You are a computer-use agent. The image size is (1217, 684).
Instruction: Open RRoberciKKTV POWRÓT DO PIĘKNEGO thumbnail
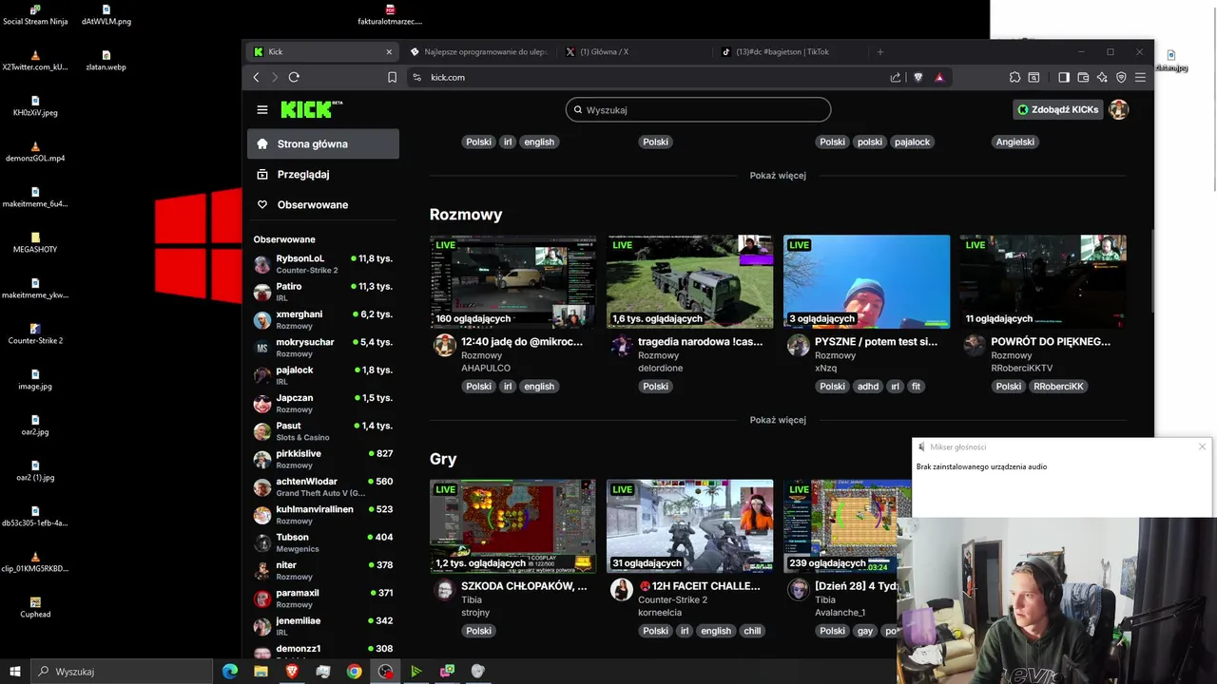tap(1043, 281)
